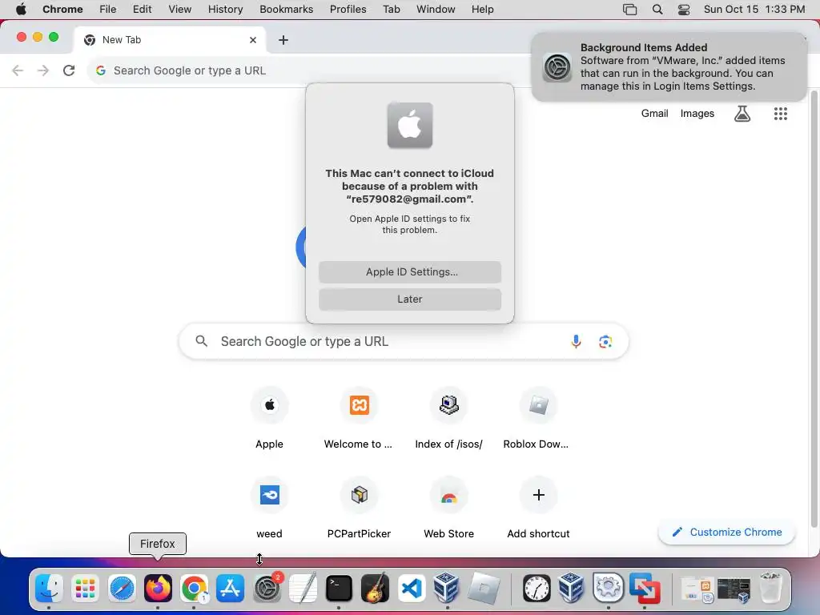The width and height of the screenshot is (820, 615).
Task: Open the Chrome application menu
Action: pos(62,10)
